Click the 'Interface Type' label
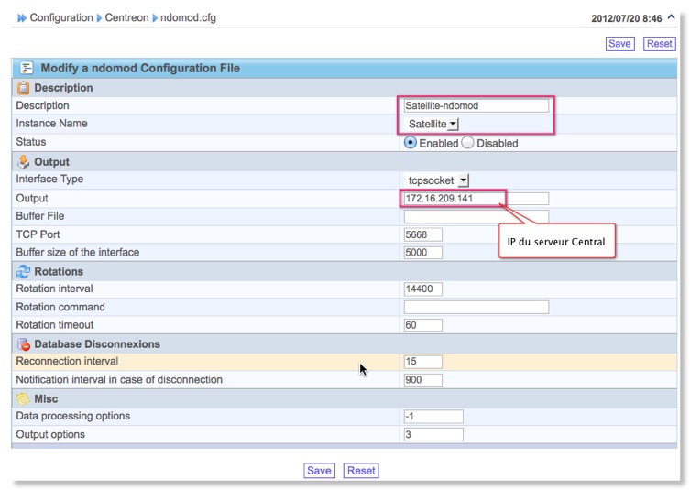 49,179
